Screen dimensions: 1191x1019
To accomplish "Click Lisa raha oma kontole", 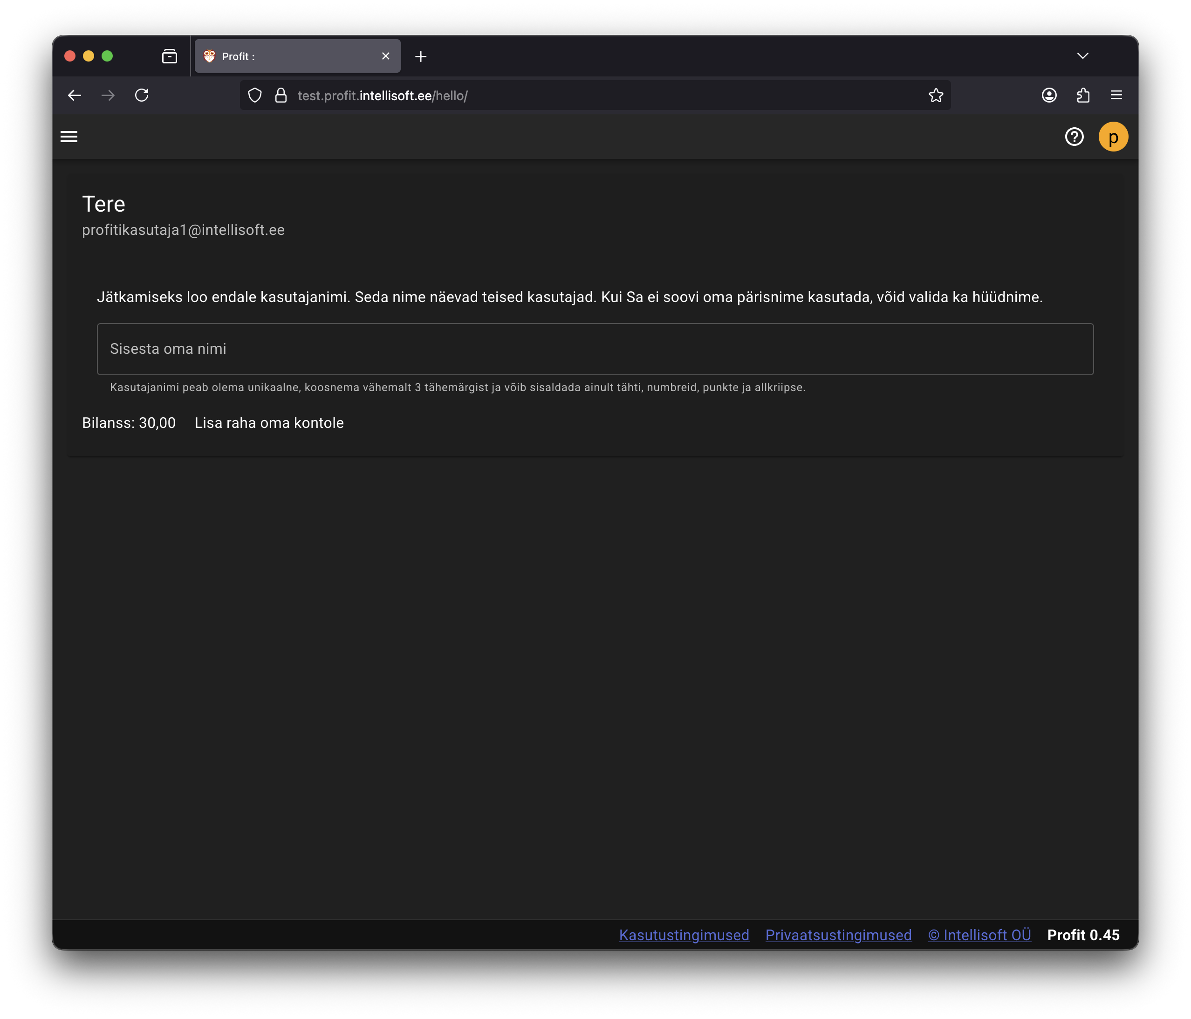I will 269,423.
